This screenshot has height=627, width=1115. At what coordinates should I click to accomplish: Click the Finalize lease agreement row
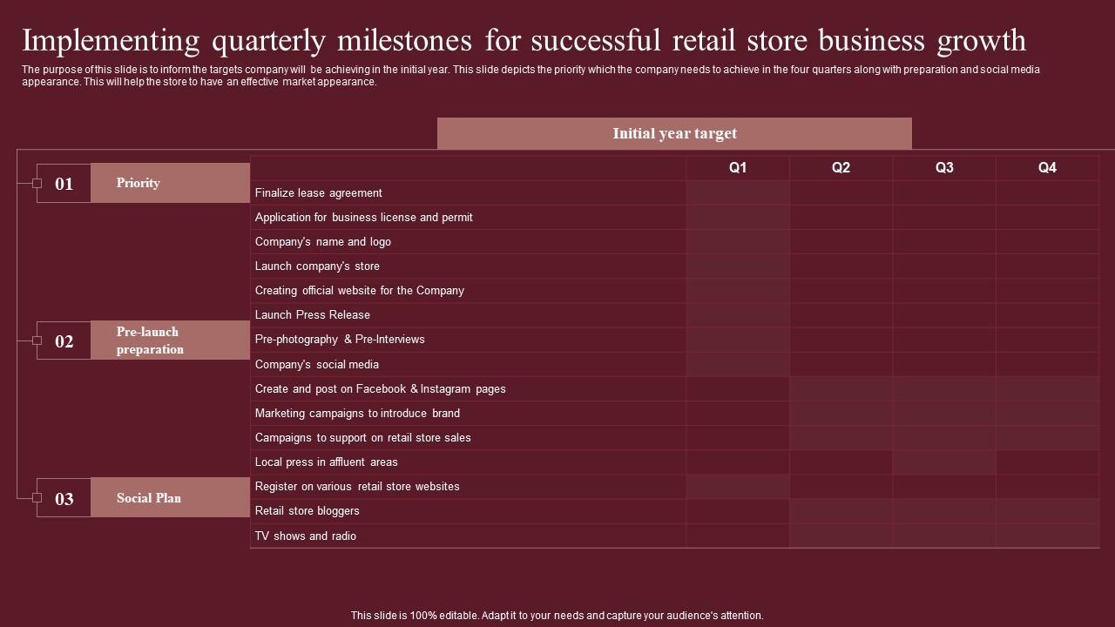(x=319, y=193)
